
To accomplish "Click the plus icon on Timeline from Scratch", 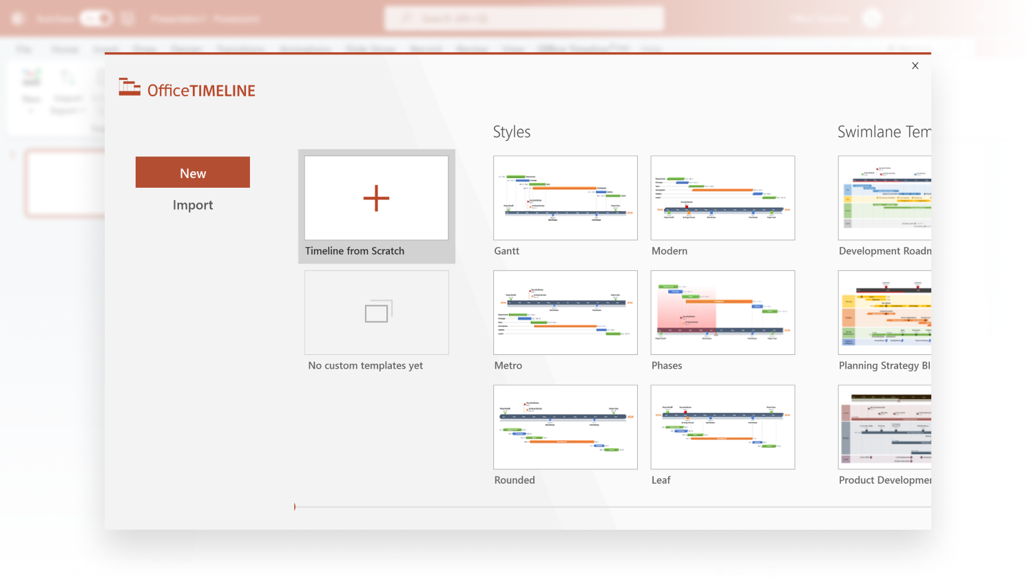I will [376, 198].
